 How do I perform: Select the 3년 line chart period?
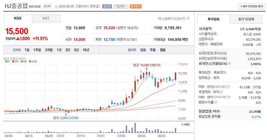pos(68,50)
